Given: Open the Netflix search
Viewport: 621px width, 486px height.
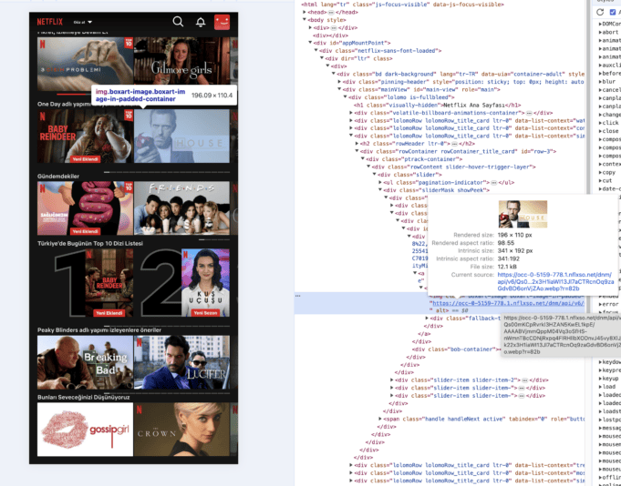Looking at the screenshot, I should (x=178, y=21).
